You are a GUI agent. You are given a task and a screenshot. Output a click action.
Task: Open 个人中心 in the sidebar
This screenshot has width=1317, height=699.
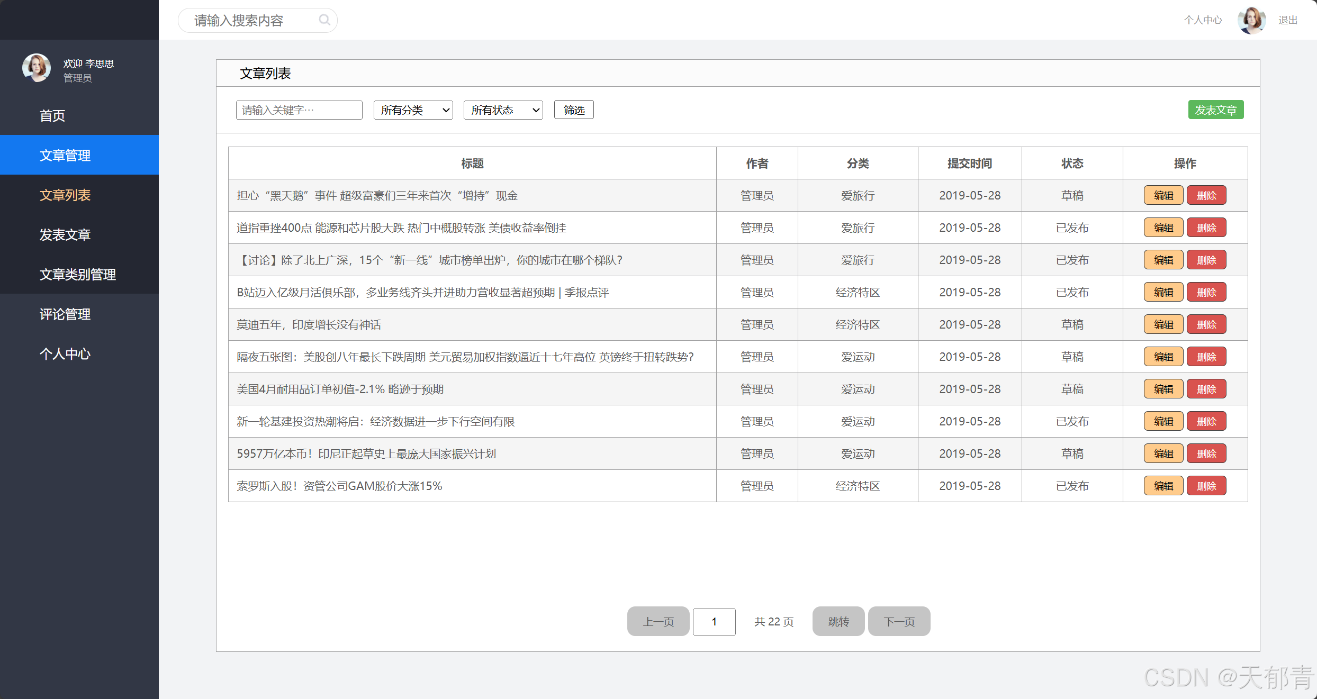pyautogui.click(x=79, y=353)
